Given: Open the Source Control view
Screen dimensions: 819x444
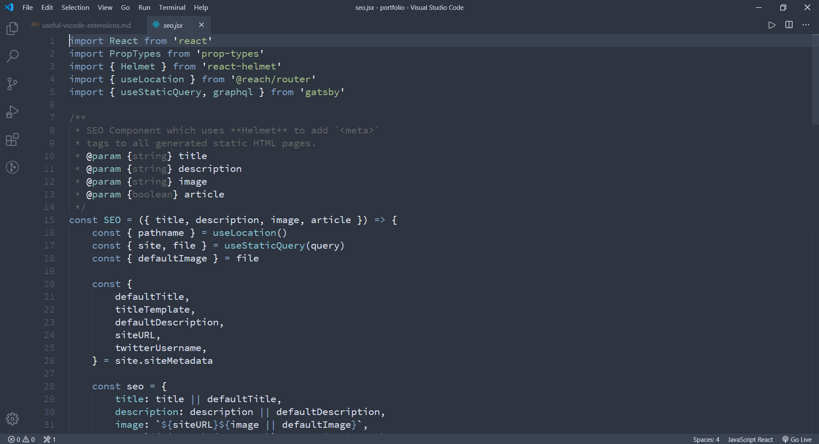Looking at the screenshot, I should click(x=12, y=84).
